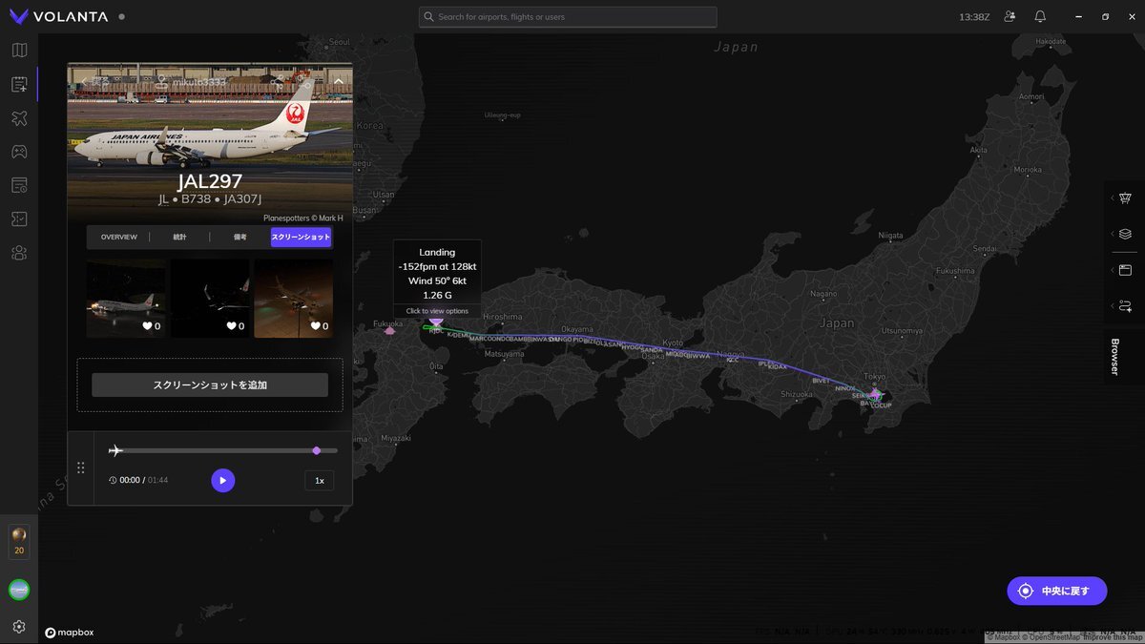Click the Mapbox logo
The image size is (1145, 644).
pyautogui.click(x=70, y=632)
